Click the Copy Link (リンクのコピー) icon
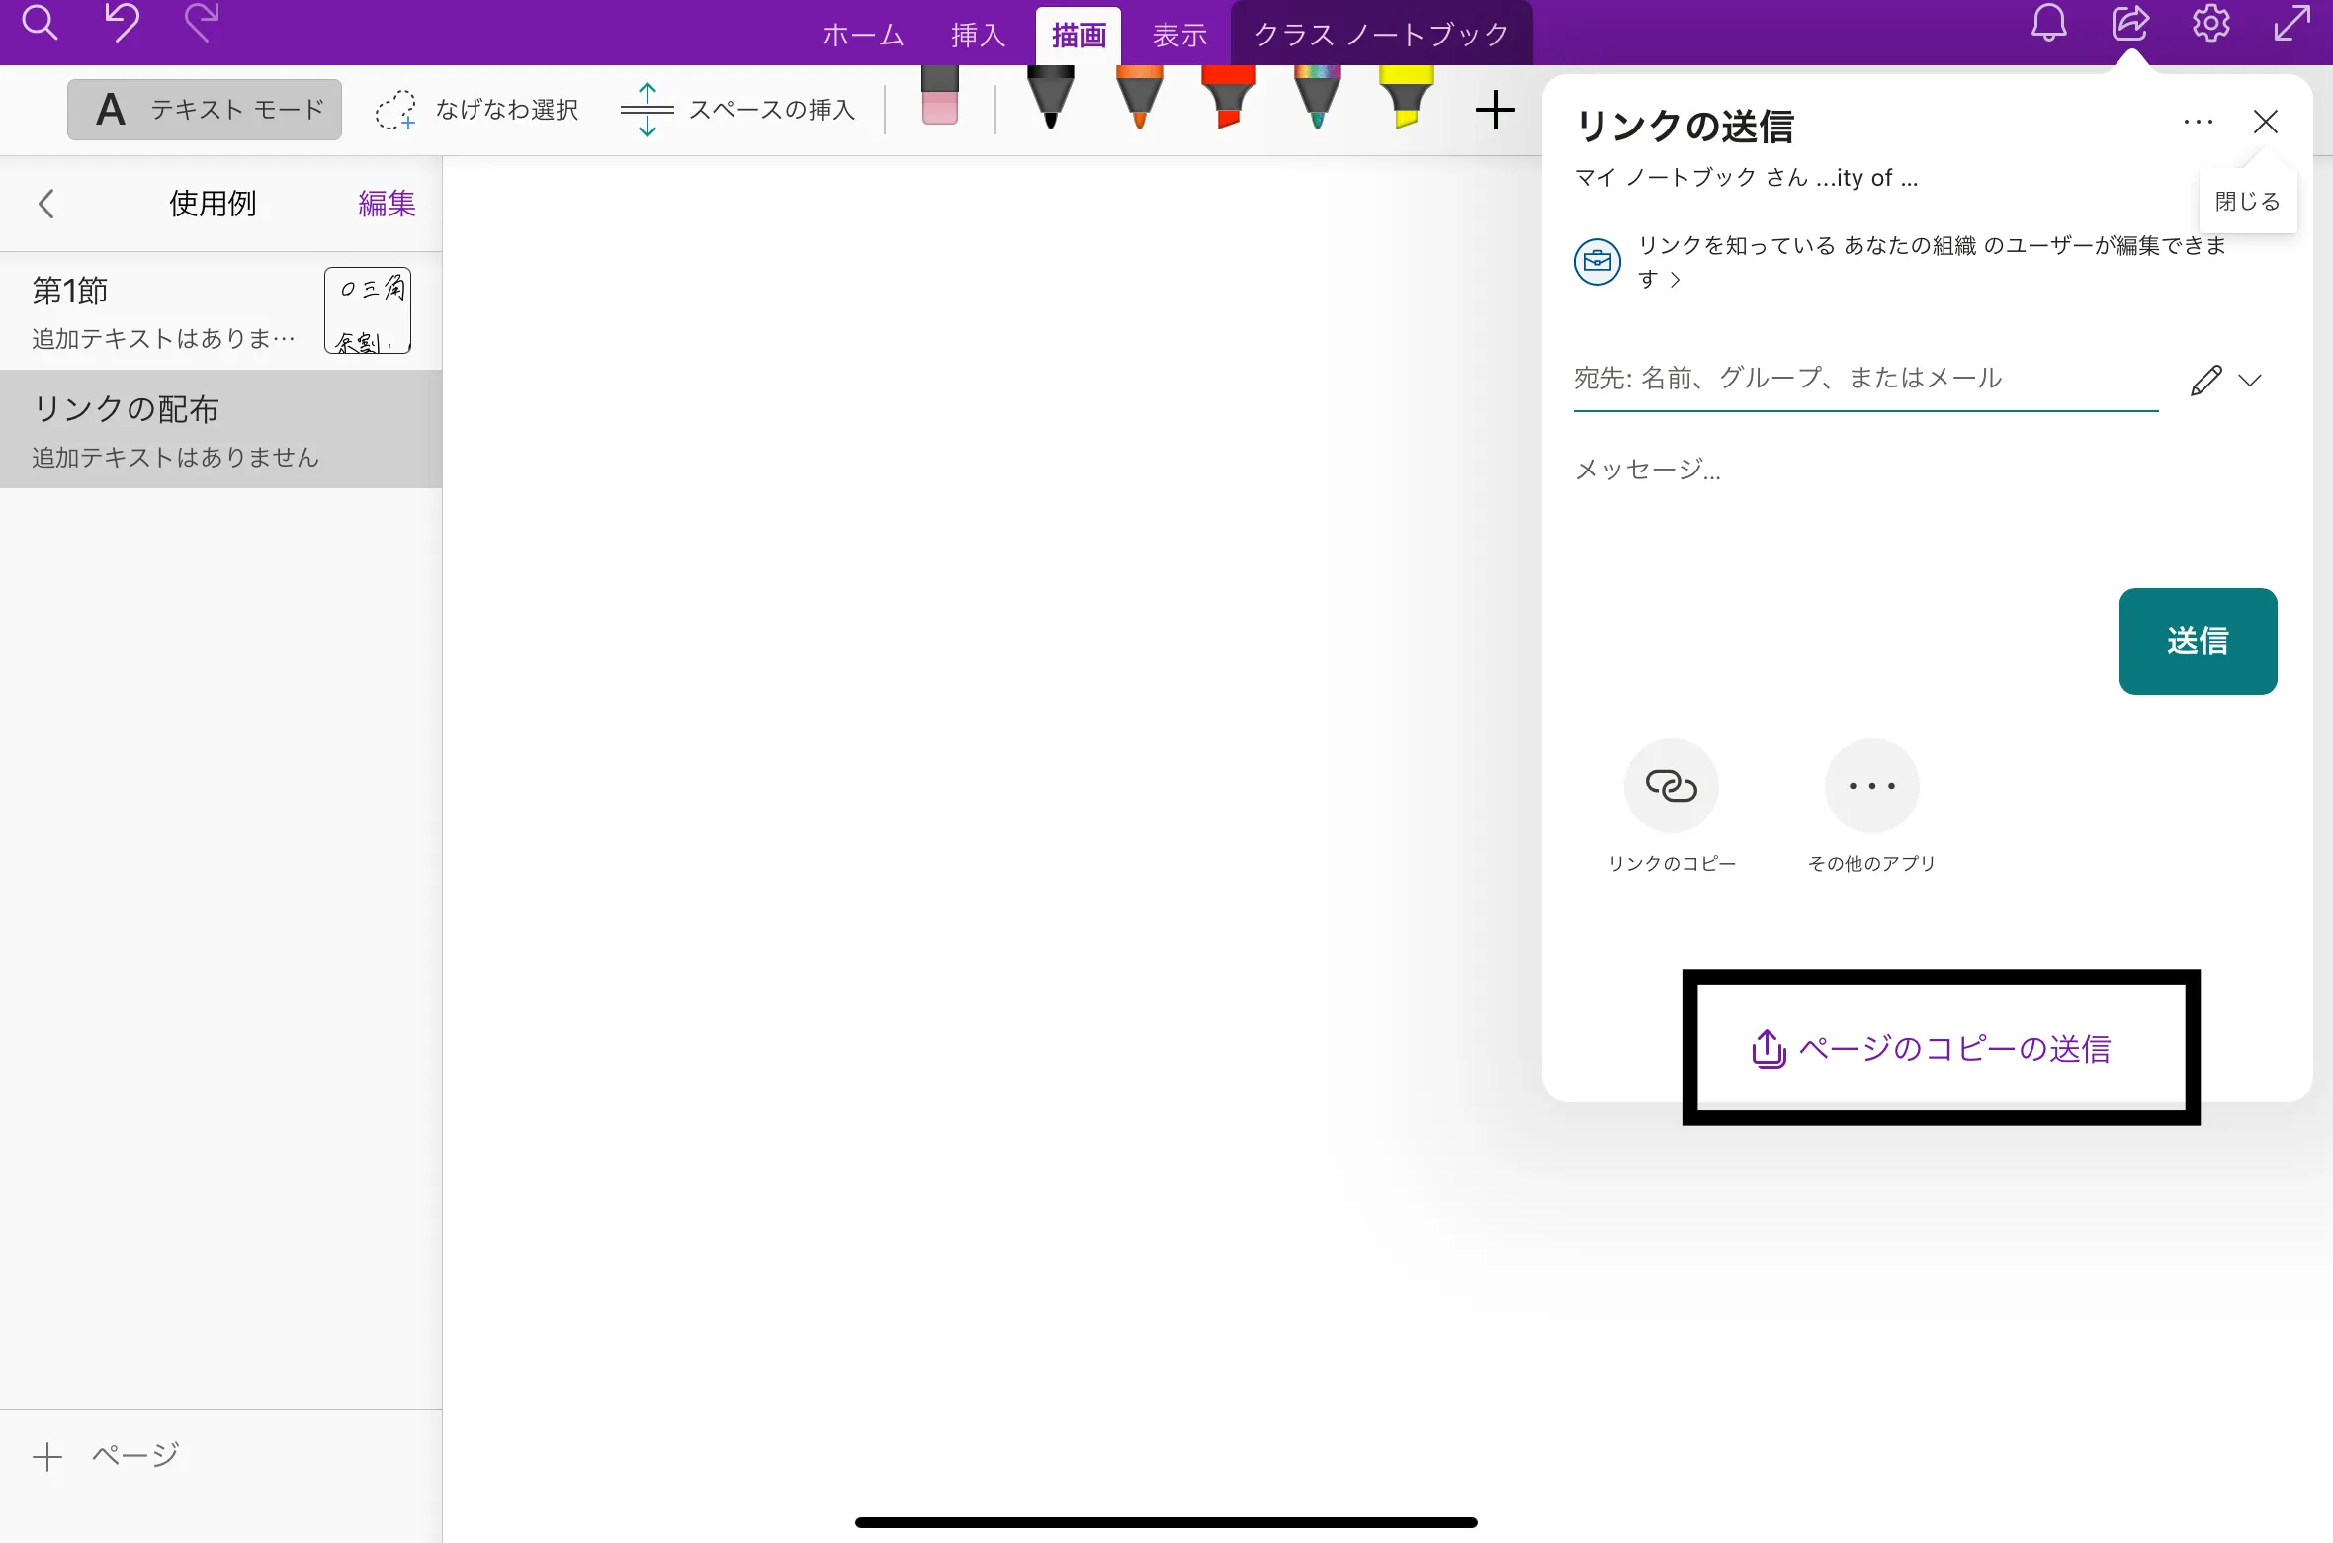Screen dimensions: 2333x1543 pyautogui.click(x=1671, y=786)
